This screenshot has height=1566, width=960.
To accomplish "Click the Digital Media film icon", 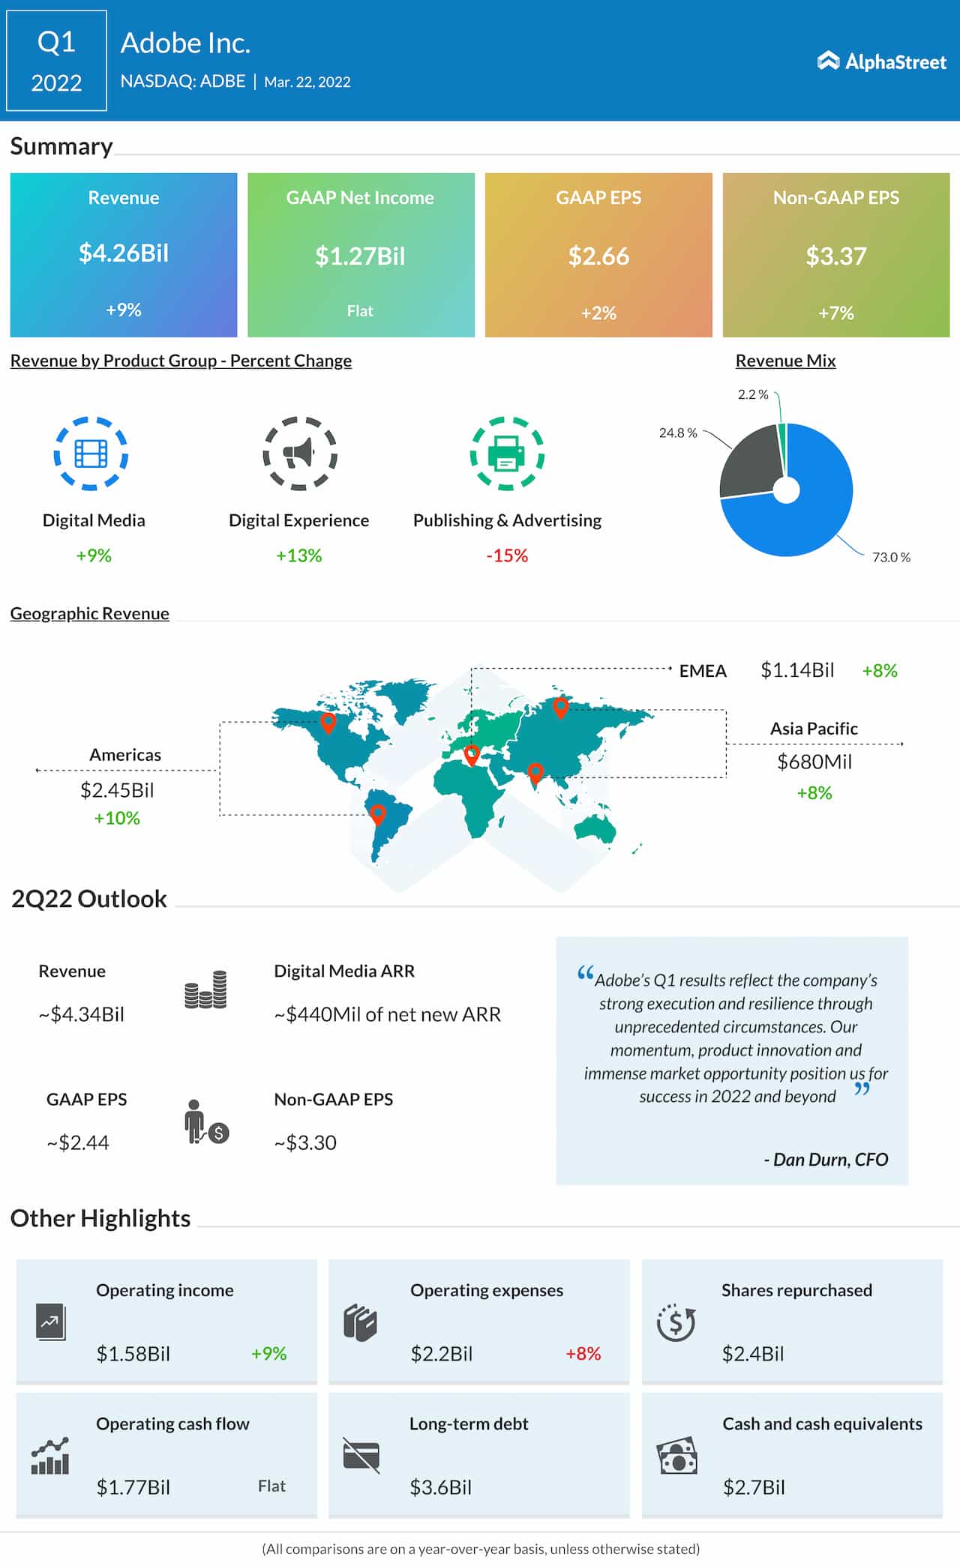I will pos(91,454).
